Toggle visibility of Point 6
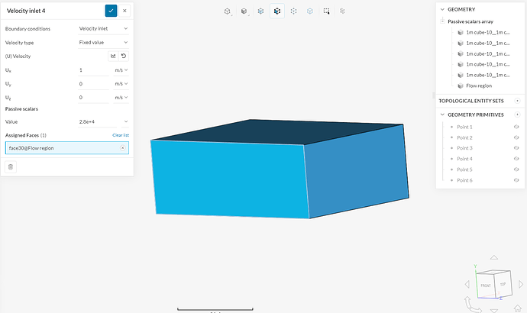Viewport: 527px width, 313px height. tap(516, 180)
